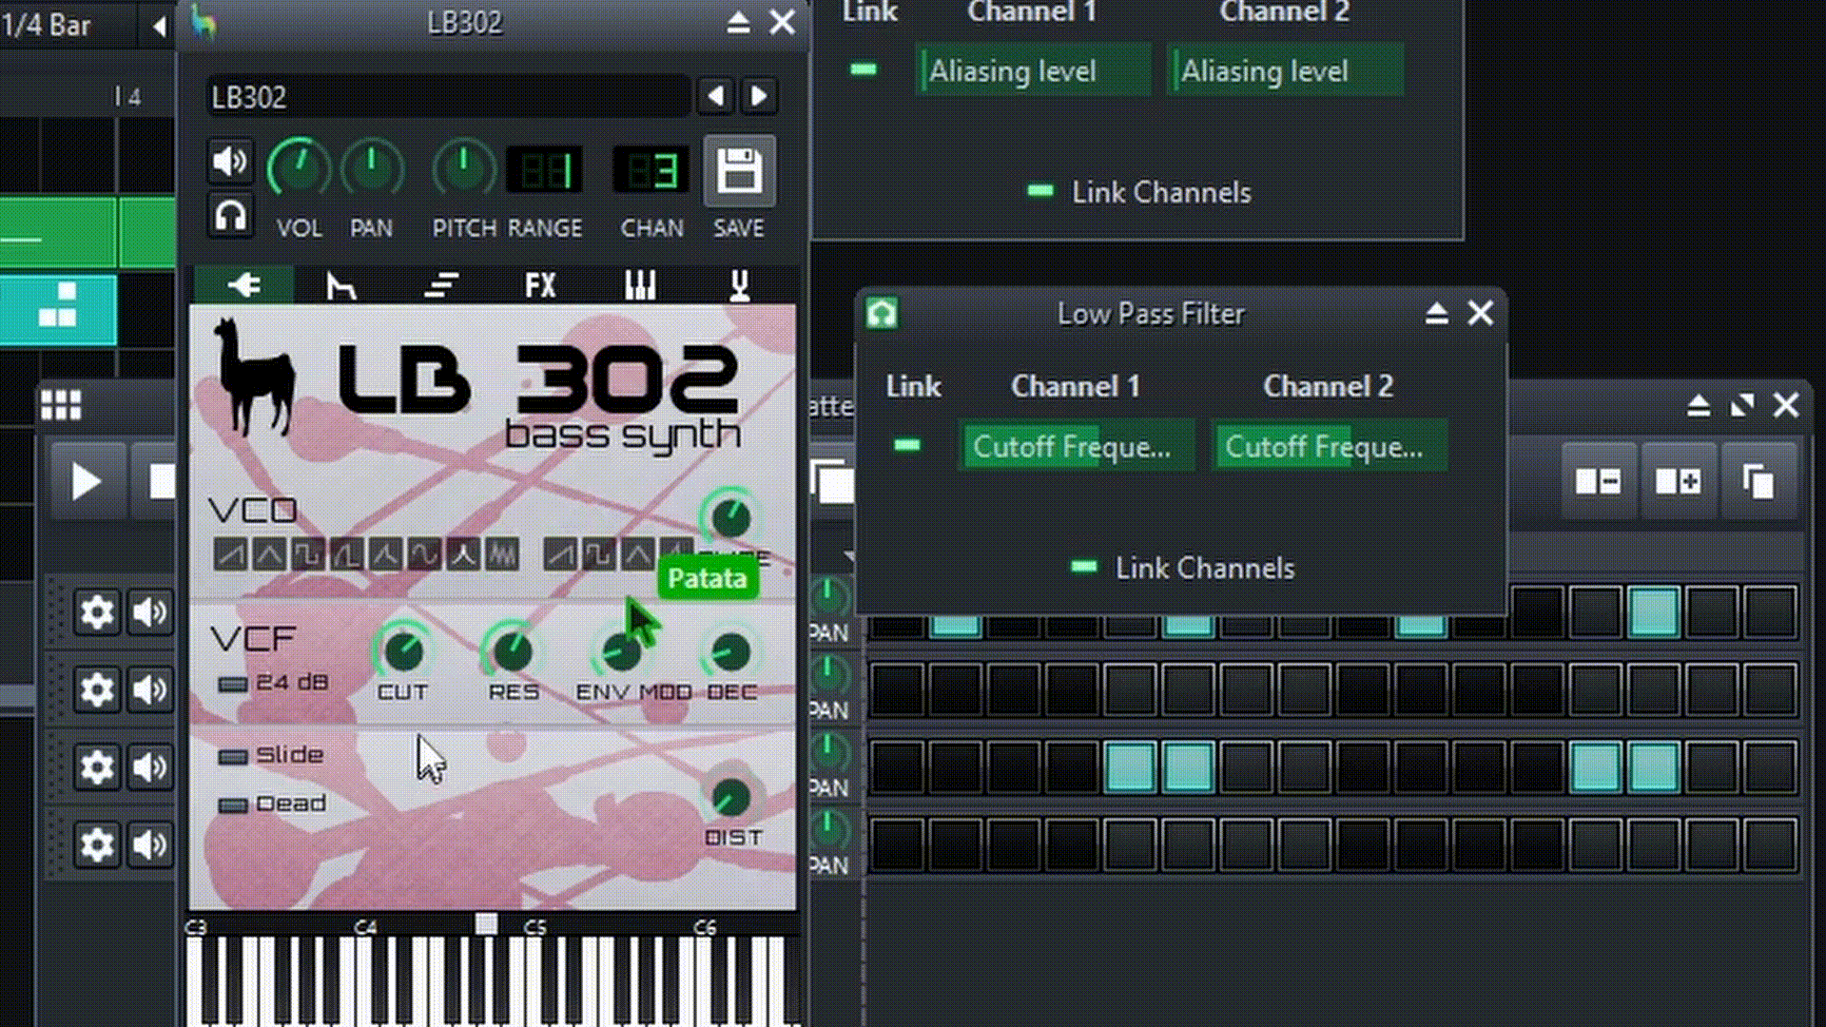This screenshot has height=1027, width=1826.
Task: Toggle the 24 dB filter switch
Action: 232,684
